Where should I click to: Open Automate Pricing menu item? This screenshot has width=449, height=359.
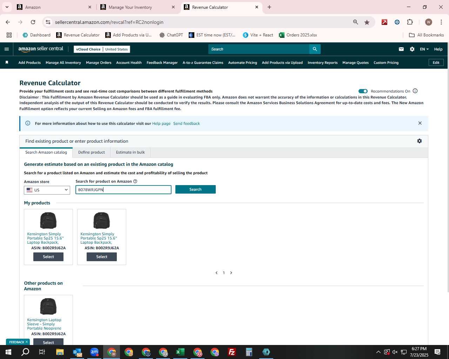(242, 62)
